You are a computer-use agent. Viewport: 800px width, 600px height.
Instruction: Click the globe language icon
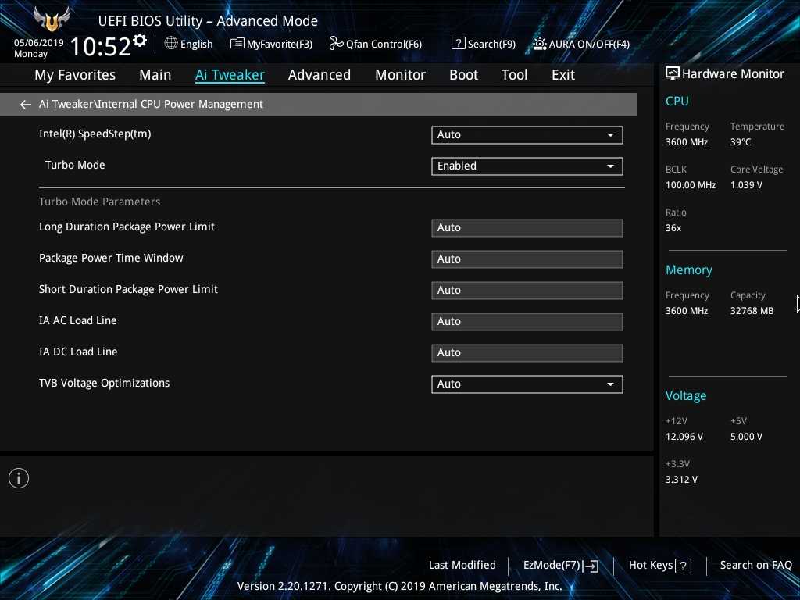pos(171,44)
